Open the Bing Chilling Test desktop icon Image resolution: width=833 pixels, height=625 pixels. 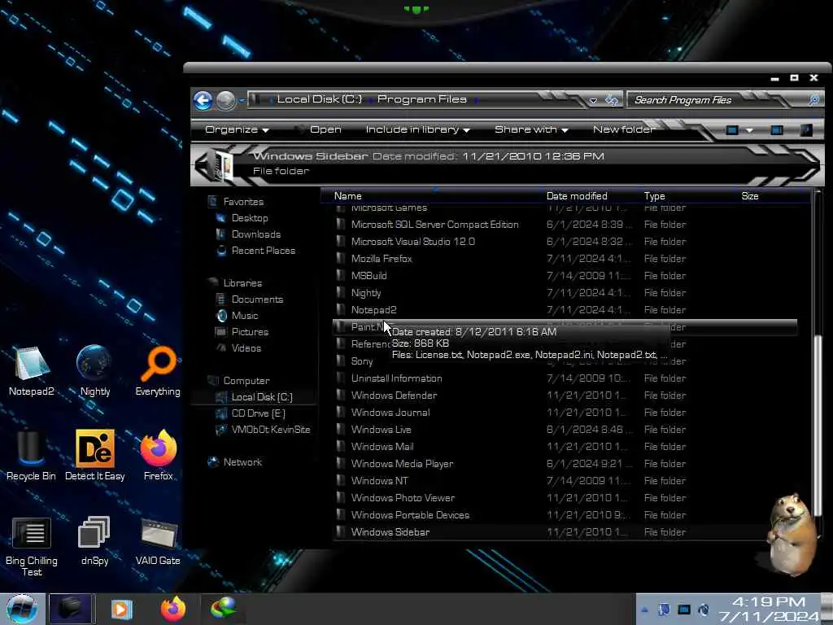(32, 546)
